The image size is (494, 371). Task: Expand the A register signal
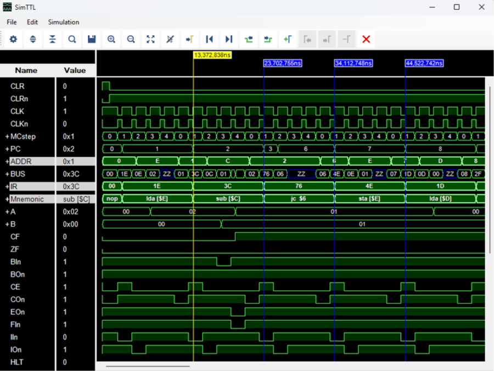[7, 212]
